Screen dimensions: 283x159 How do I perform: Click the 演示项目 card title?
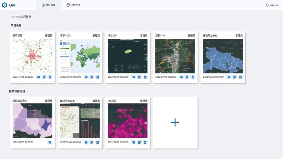[17, 36]
